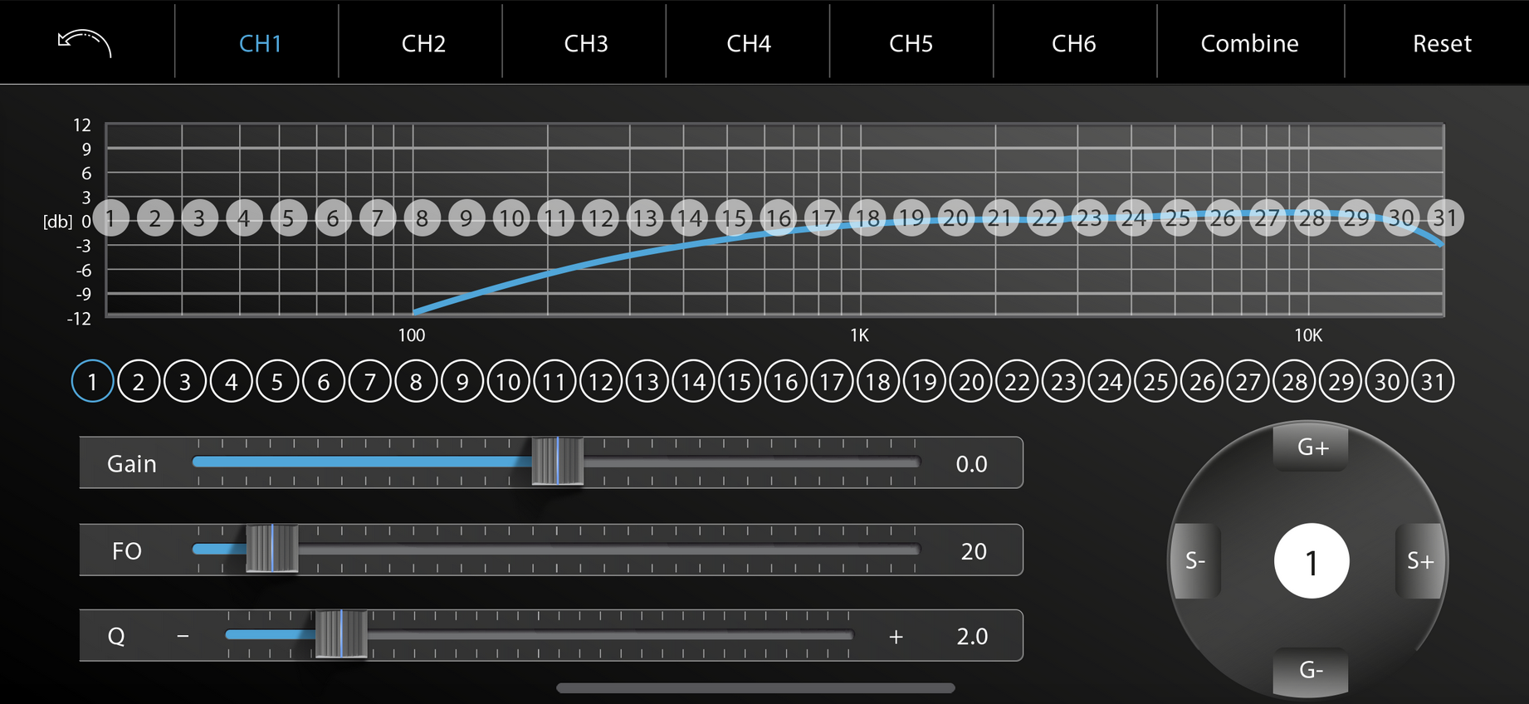Click the Q factor slider handle
The width and height of the screenshot is (1529, 704).
point(341,635)
